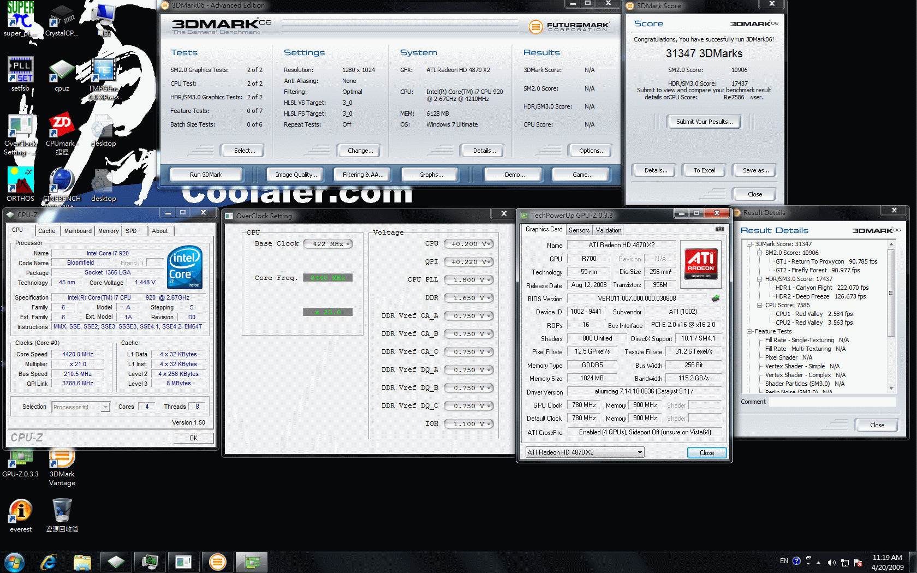Screen dimensions: 917x573
Task: Select the Recycle Bin desktop icon
Action: pyautogui.click(x=62, y=516)
